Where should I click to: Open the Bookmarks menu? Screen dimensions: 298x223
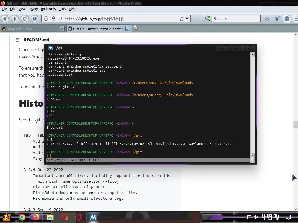point(48,9)
